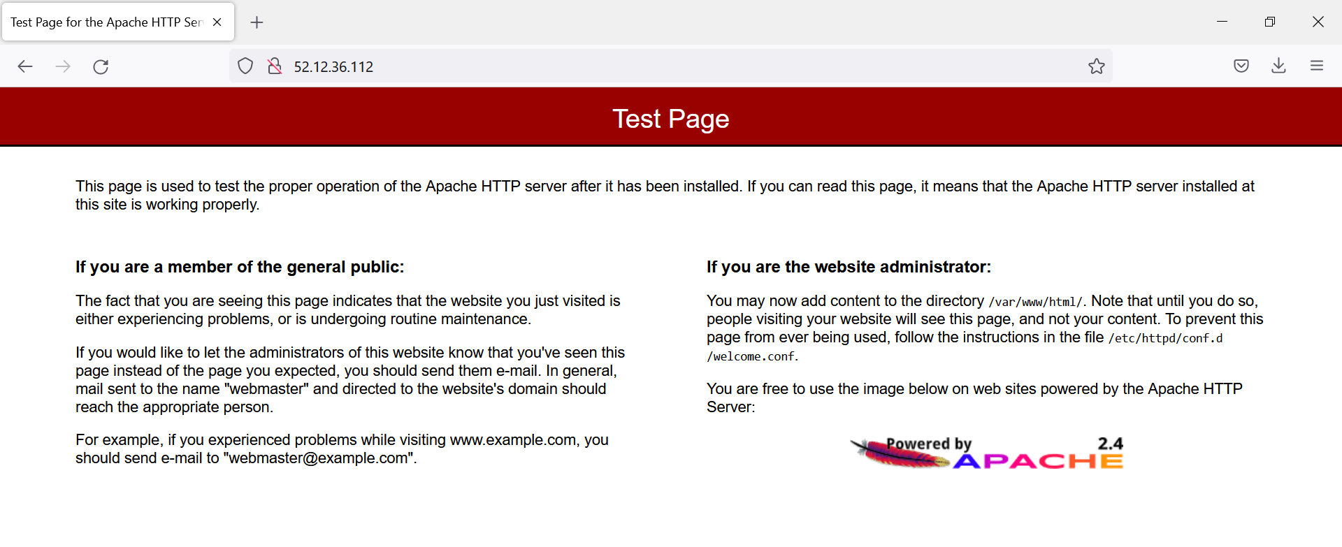Screen dimensions: 1342x547
Task: Open the Firefox application menu
Action: (1317, 66)
